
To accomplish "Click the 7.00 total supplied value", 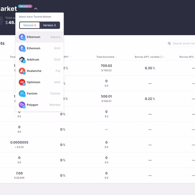I will [19, 173].
